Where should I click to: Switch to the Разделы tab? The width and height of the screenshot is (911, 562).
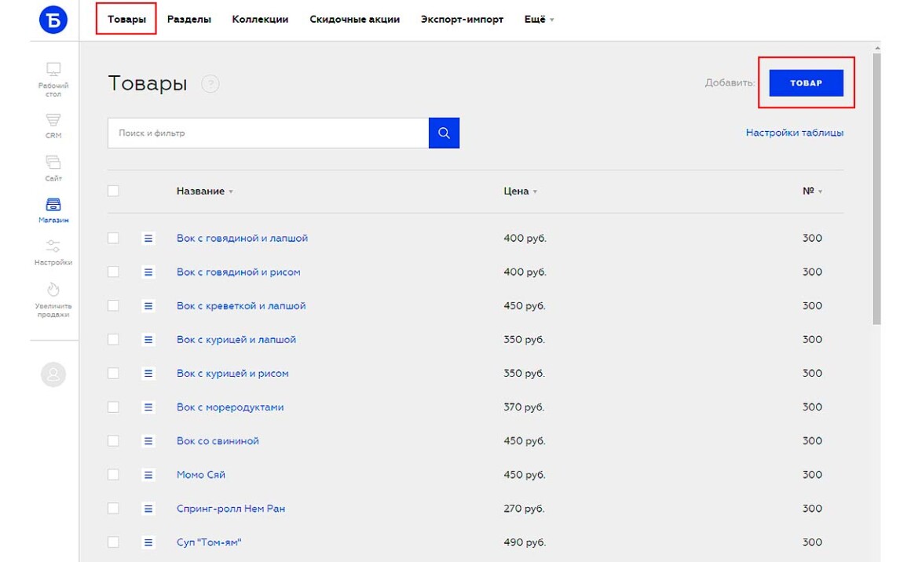tap(188, 19)
